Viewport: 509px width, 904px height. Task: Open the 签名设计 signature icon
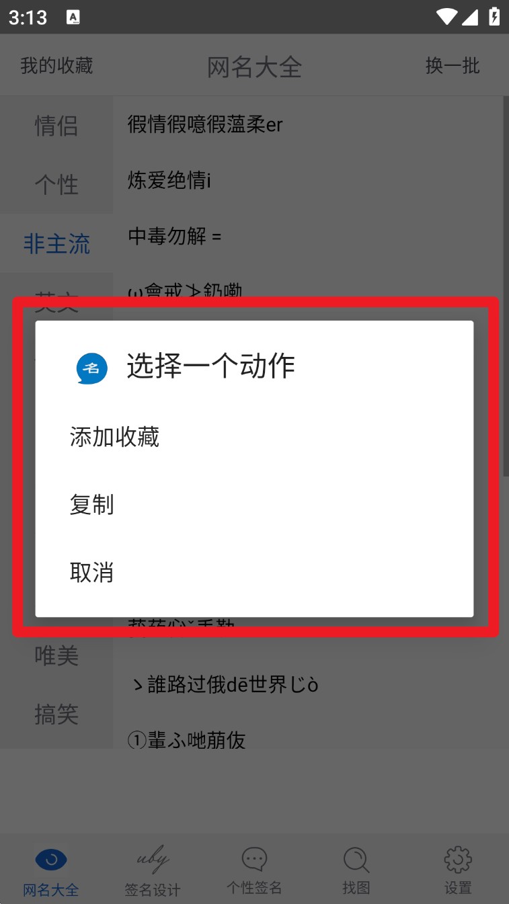153,859
